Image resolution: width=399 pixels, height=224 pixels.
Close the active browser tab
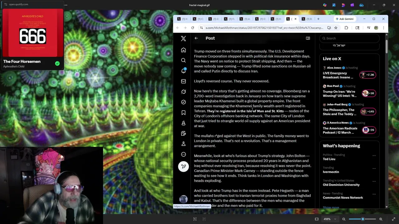pyautogui.click(x=296, y=19)
